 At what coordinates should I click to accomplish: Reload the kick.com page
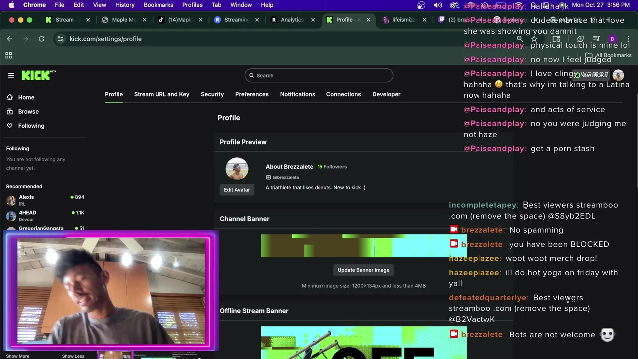42,39
